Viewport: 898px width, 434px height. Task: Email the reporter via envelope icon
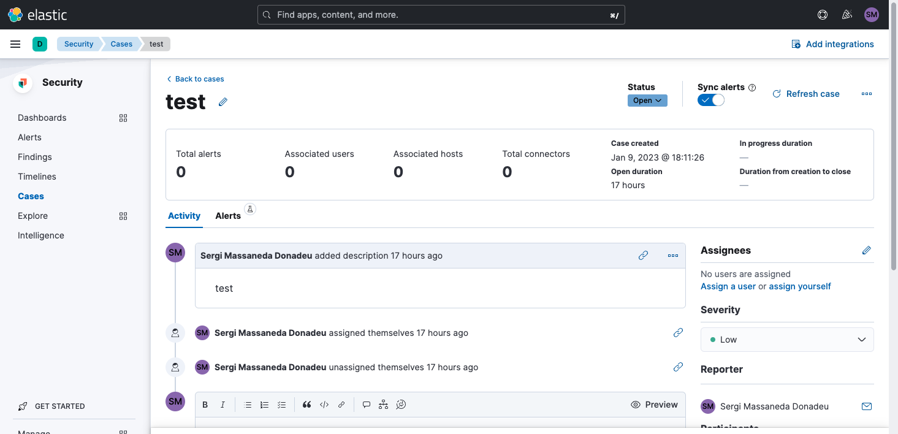tap(867, 406)
